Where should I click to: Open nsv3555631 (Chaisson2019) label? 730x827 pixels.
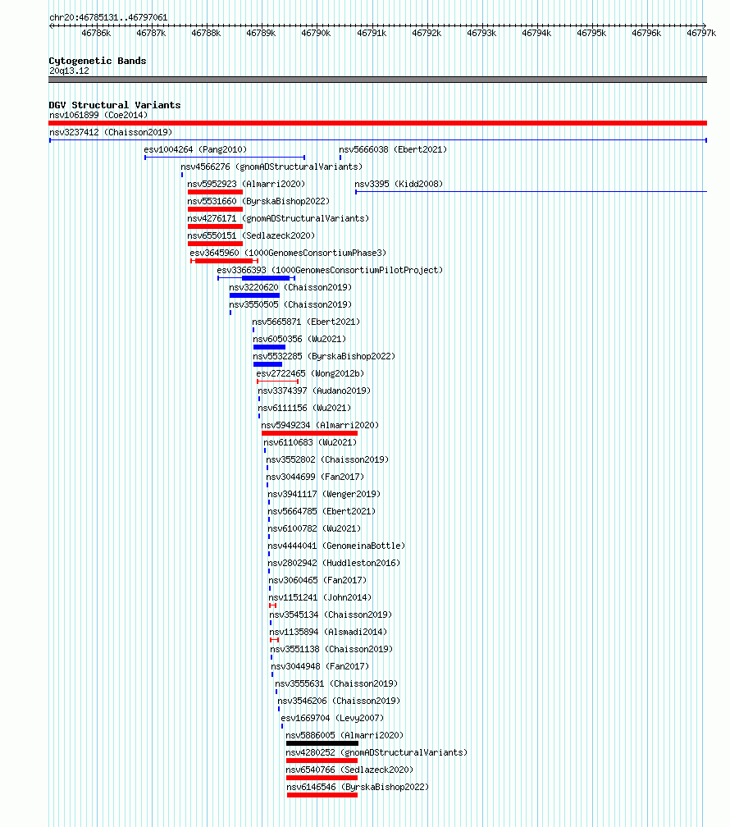[336, 683]
